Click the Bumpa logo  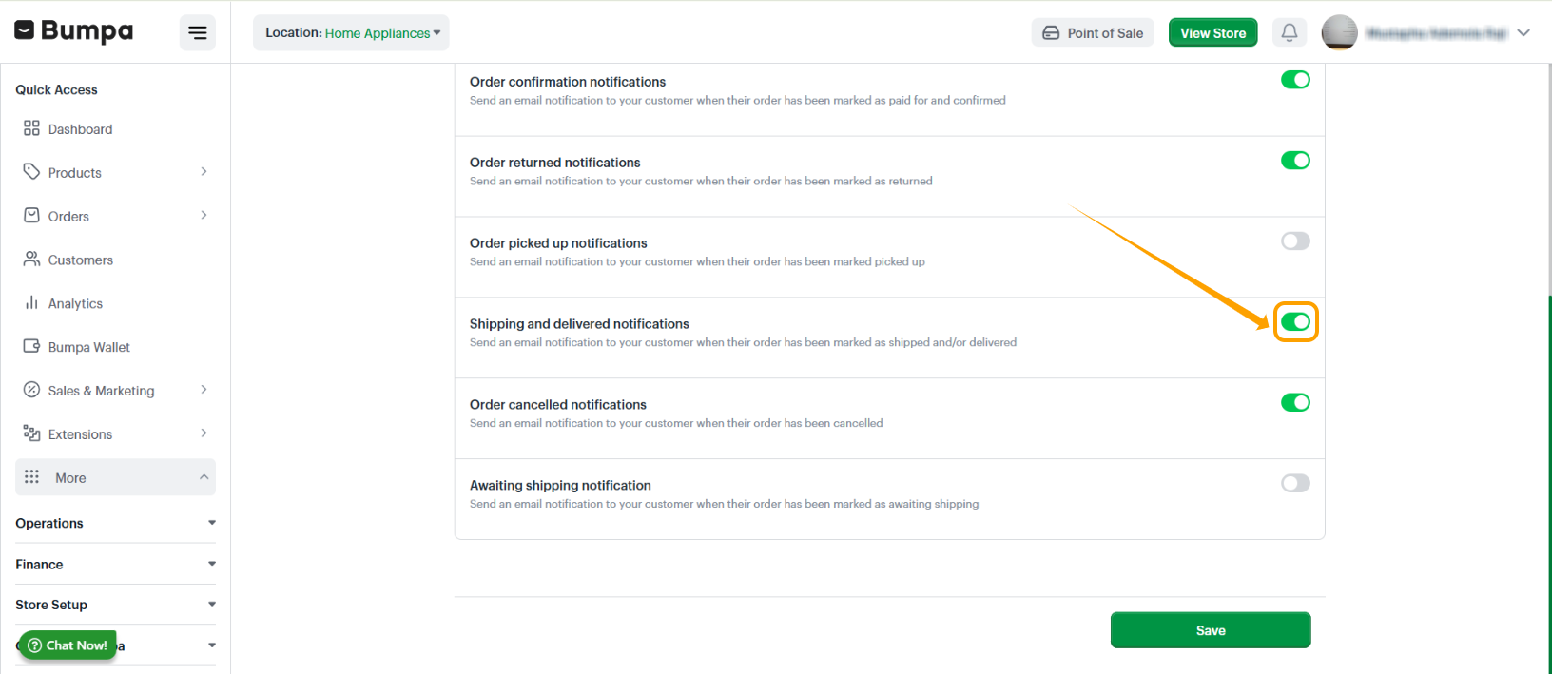(74, 31)
